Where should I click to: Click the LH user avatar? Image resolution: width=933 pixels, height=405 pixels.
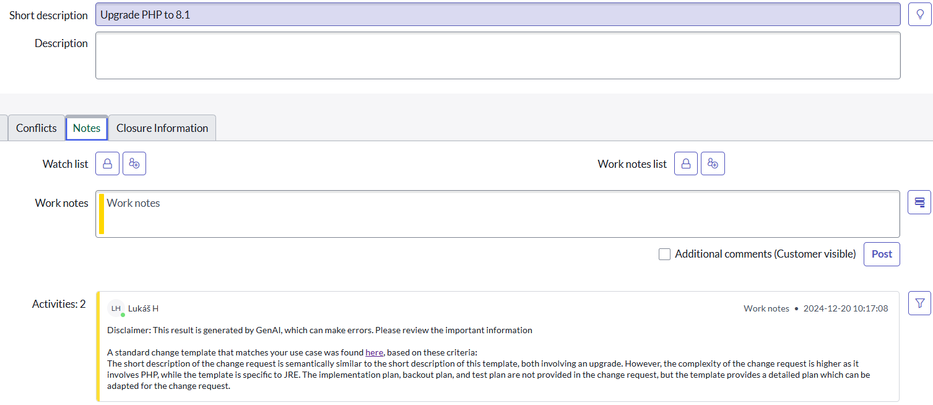(116, 308)
